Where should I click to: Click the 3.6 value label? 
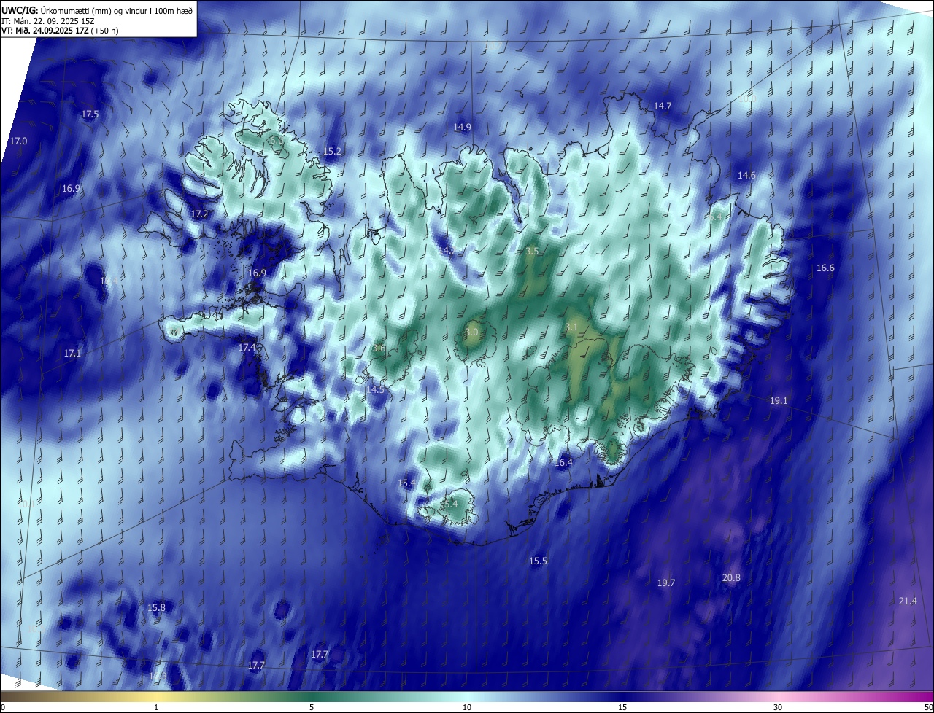tap(379, 348)
